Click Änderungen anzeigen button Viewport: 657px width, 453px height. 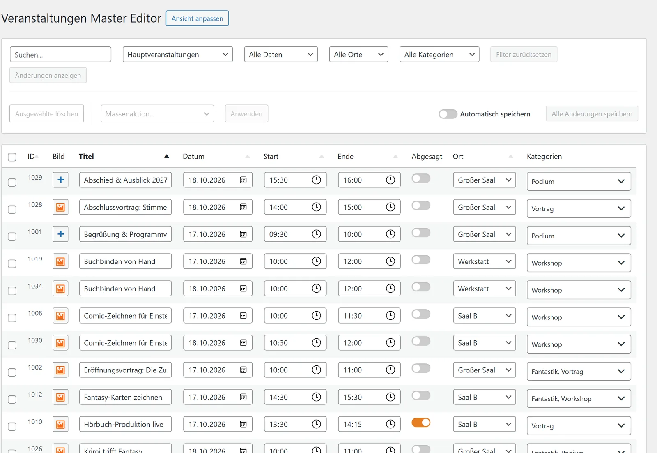48,75
